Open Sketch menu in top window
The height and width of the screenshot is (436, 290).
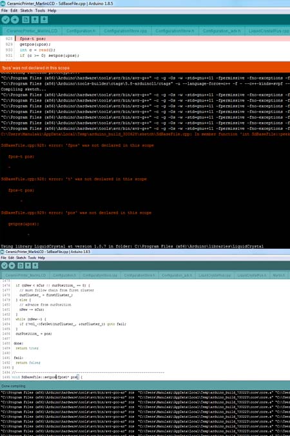(x=26, y=10)
